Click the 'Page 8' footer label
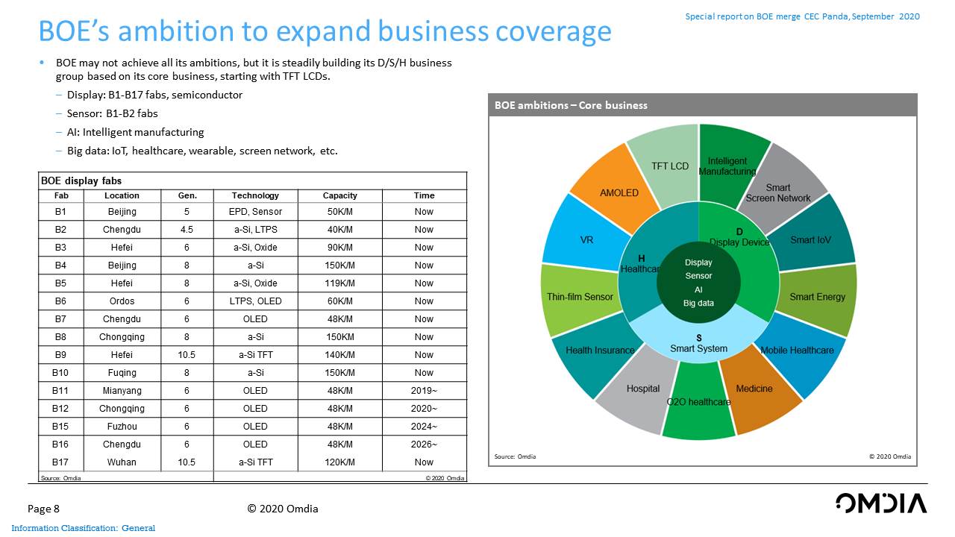 click(x=43, y=509)
